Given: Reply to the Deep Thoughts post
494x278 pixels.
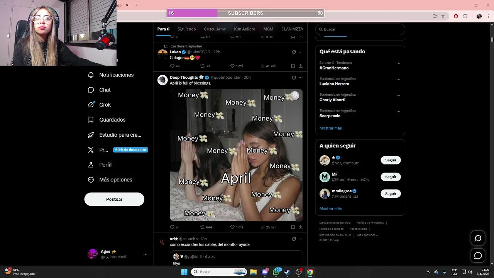Looking at the screenshot, I should (x=174, y=227).
